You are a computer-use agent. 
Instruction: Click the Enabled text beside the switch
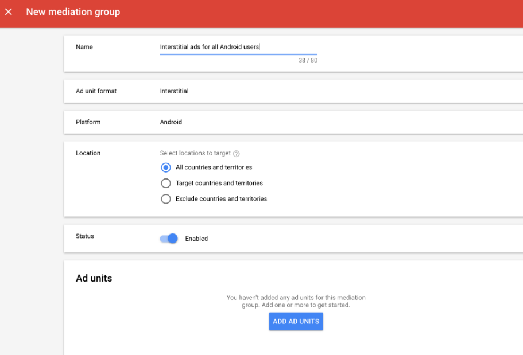click(x=196, y=239)
